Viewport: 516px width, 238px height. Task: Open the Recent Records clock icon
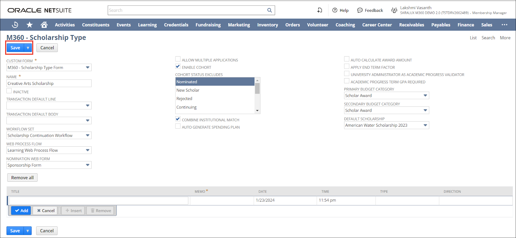coord(15,25)
